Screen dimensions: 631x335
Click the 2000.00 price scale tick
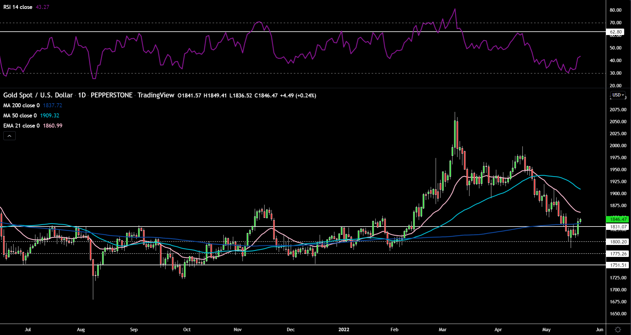click(617, 146)
